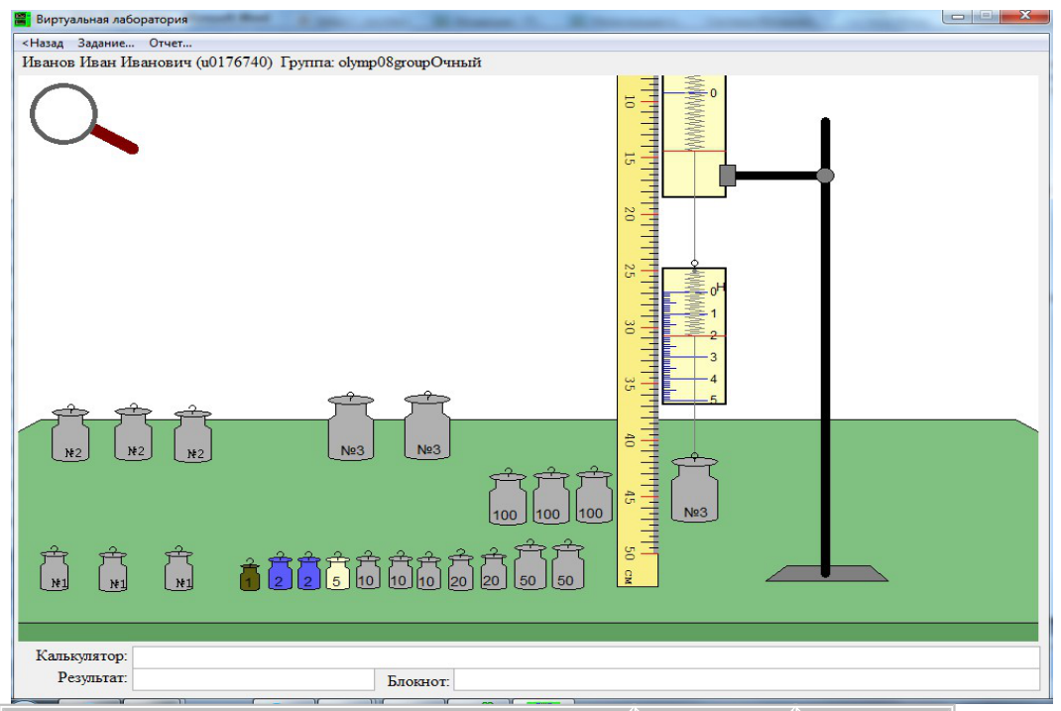This screenshot has width=1061, height=711.
Task: Select the right 50 g weight
Action: coord(568,565)
